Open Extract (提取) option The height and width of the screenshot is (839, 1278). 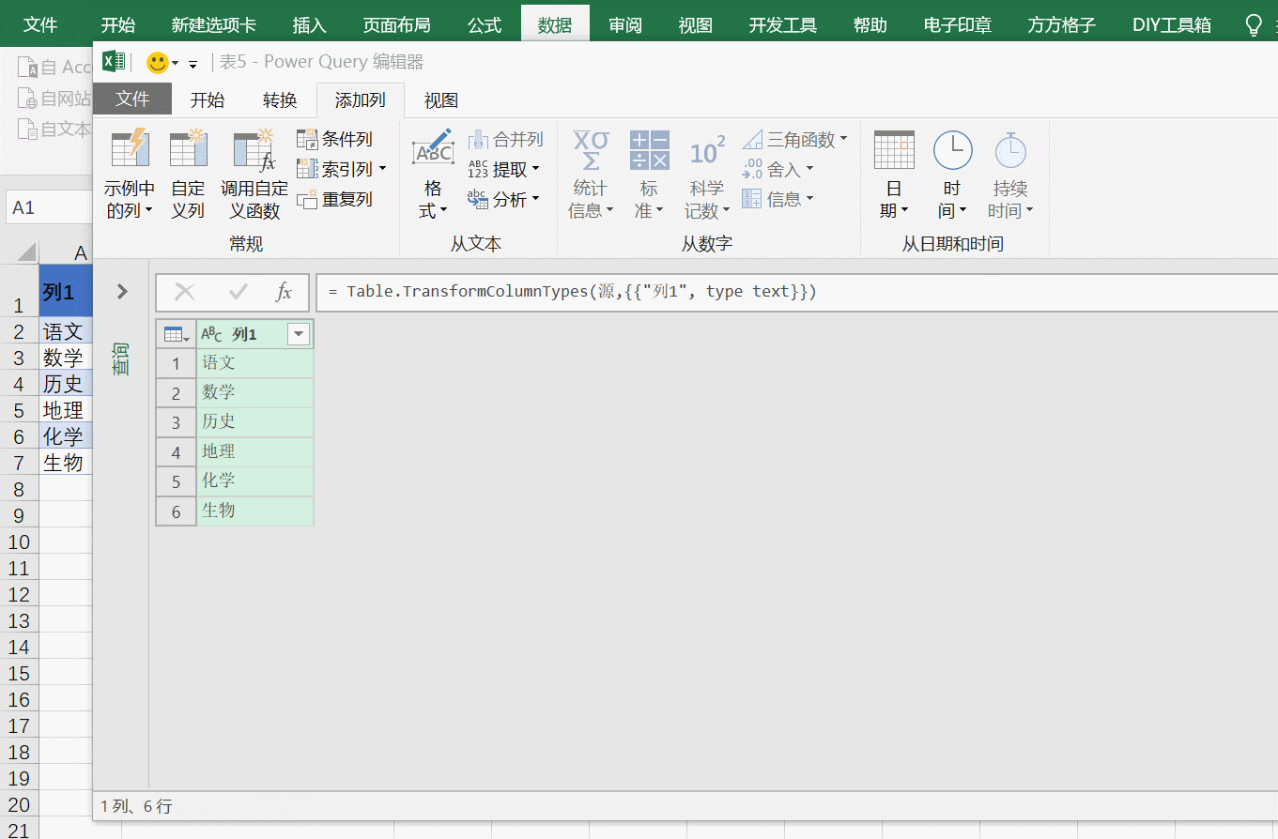pyautogui.click(x=504, y=169)
